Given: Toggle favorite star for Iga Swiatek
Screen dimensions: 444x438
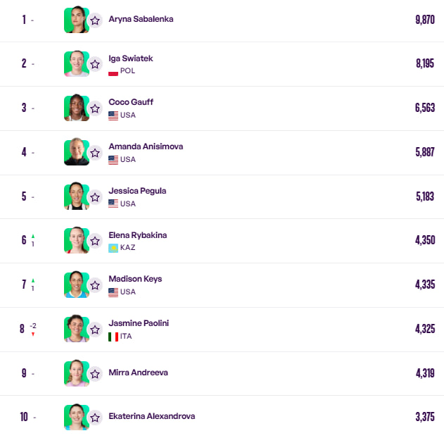Looking at the screenshot, I should point(95,64).
